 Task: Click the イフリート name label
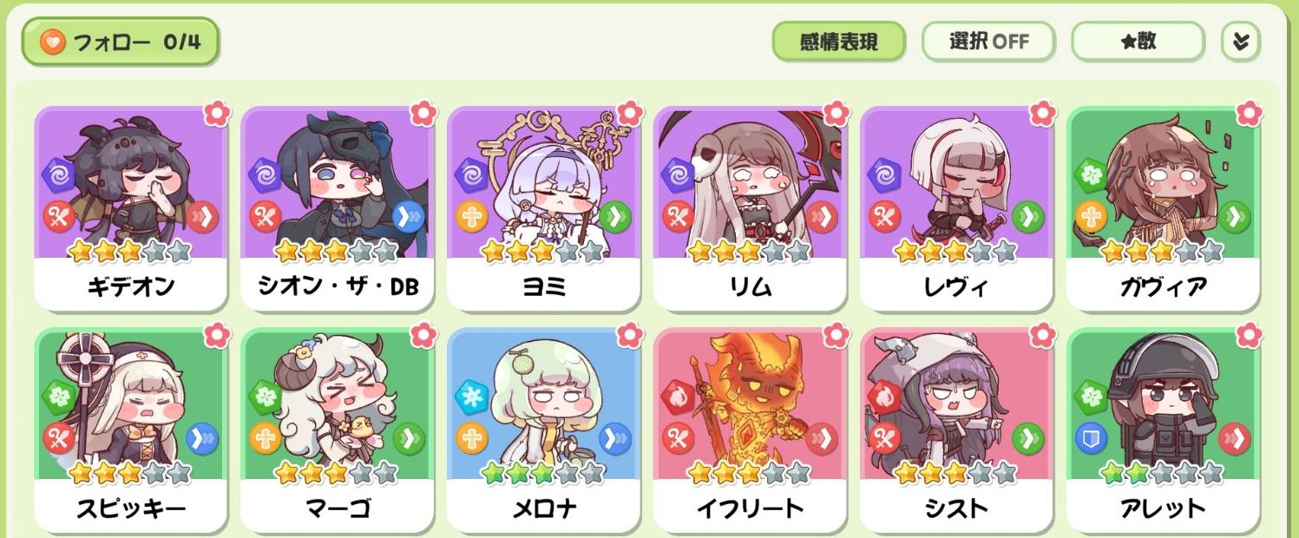750,508
